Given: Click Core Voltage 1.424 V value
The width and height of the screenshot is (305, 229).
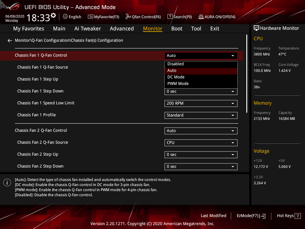Looking at the screenshot, I should pyautogui.click(x=284, y=70).
